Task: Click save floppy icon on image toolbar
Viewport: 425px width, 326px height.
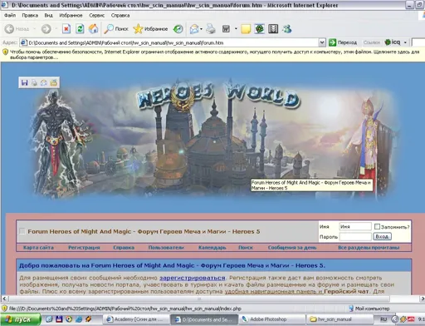Action: pyautogui.click(x=25, y=82)
